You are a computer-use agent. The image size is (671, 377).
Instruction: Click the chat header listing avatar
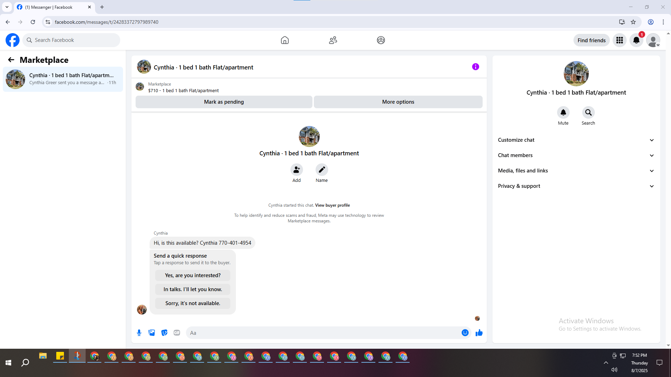click(x=144, y=67)
